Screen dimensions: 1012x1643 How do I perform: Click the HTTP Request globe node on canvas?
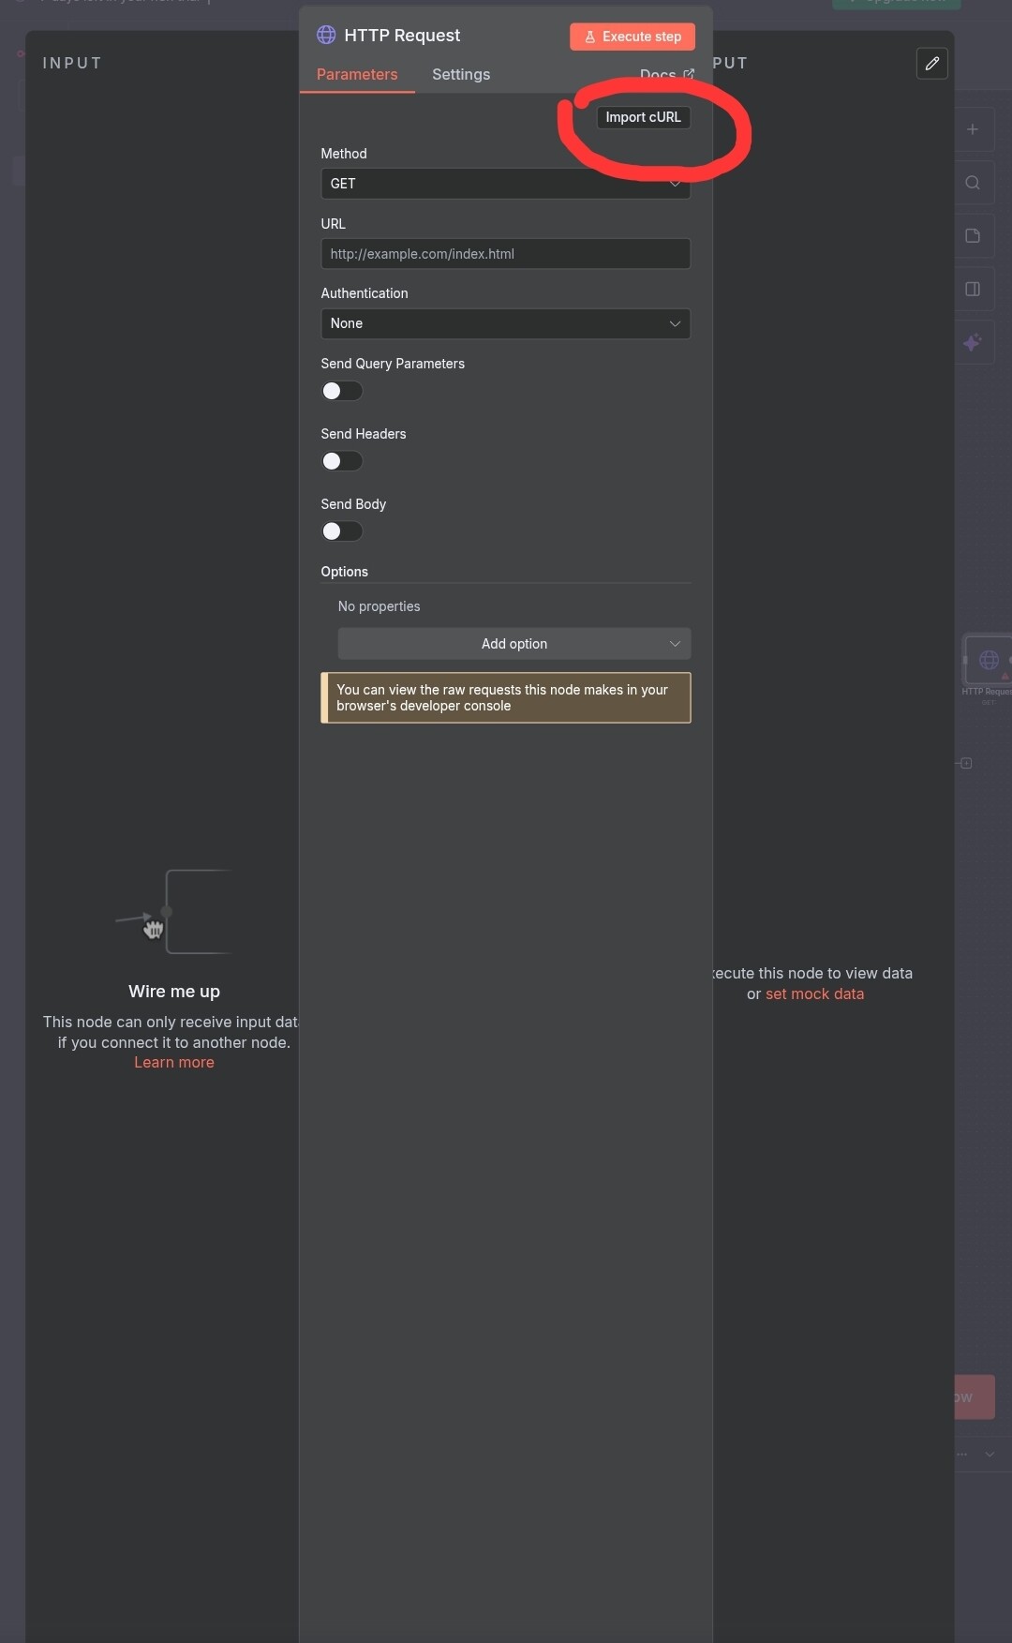point(988,660)
